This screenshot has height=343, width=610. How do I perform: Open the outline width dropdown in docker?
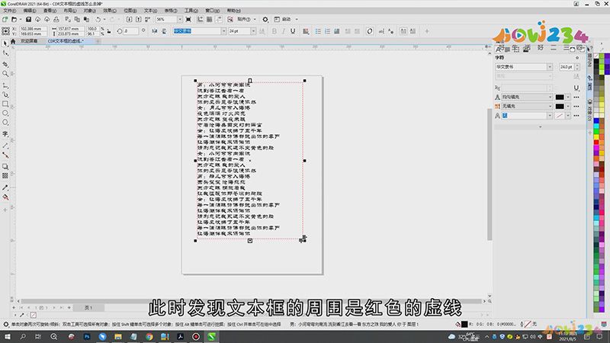click(550, 116)
